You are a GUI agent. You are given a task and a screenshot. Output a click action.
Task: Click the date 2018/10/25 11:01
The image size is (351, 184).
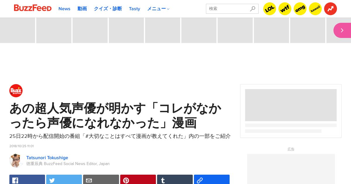[21, 146]
